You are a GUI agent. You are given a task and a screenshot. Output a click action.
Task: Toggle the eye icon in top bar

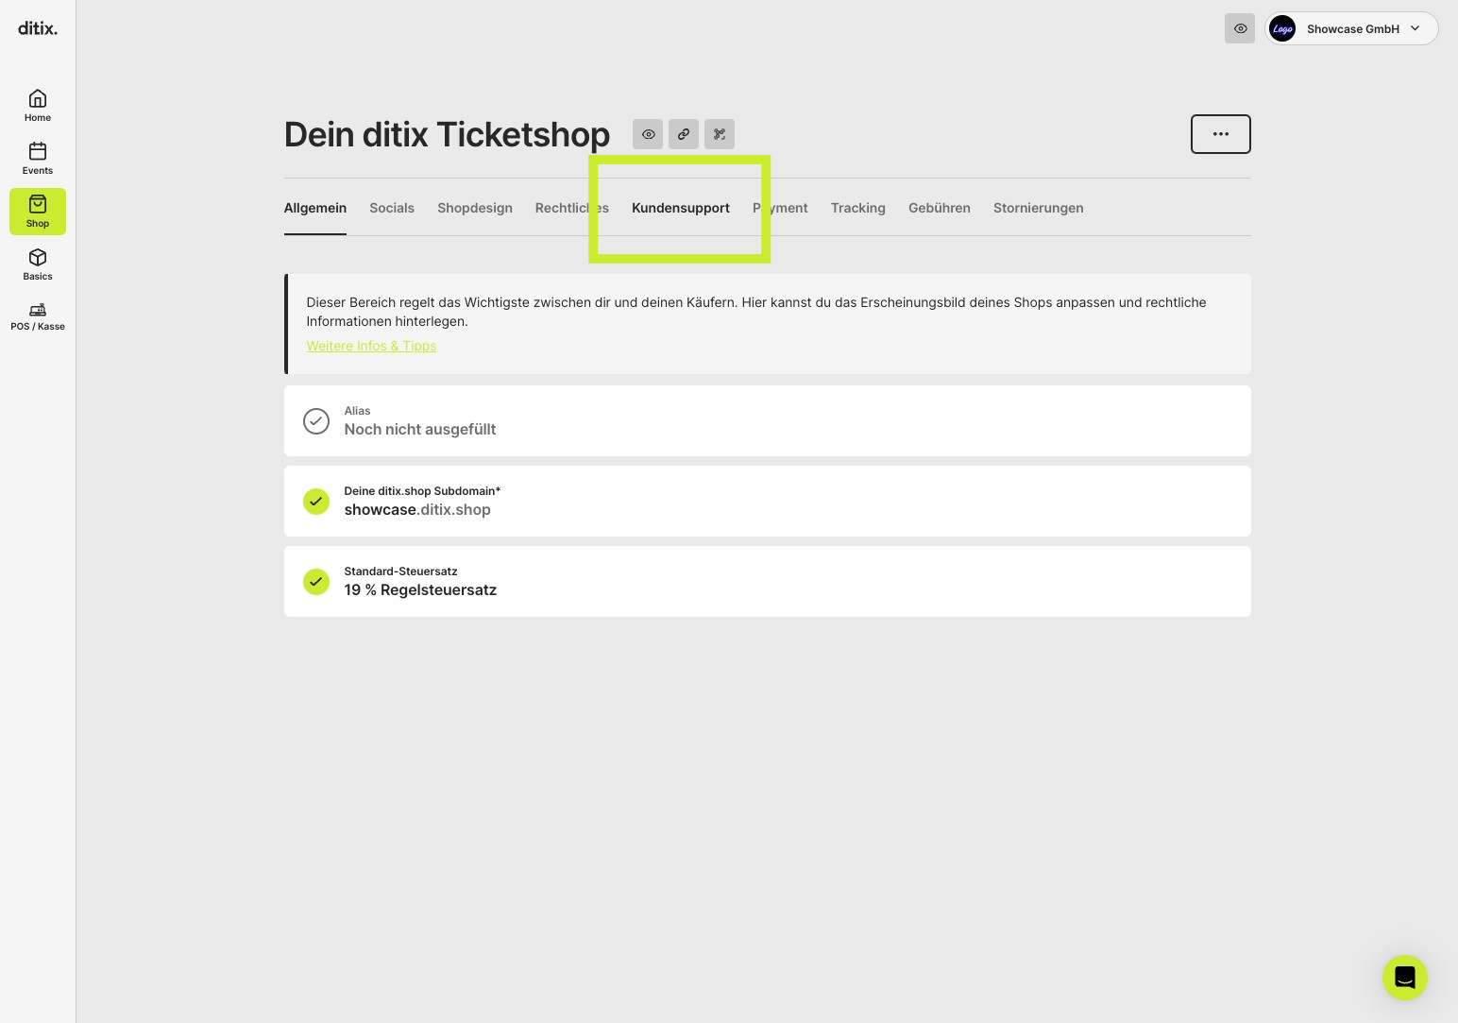pos(1240,28)
